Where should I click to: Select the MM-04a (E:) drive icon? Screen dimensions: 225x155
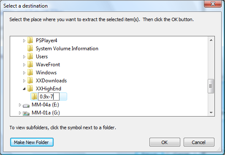coord(26,106)
